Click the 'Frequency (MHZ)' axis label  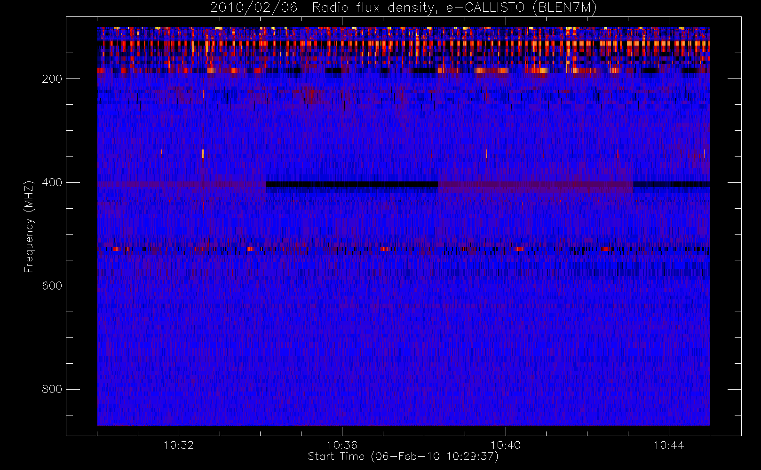[x=29, y=227]
